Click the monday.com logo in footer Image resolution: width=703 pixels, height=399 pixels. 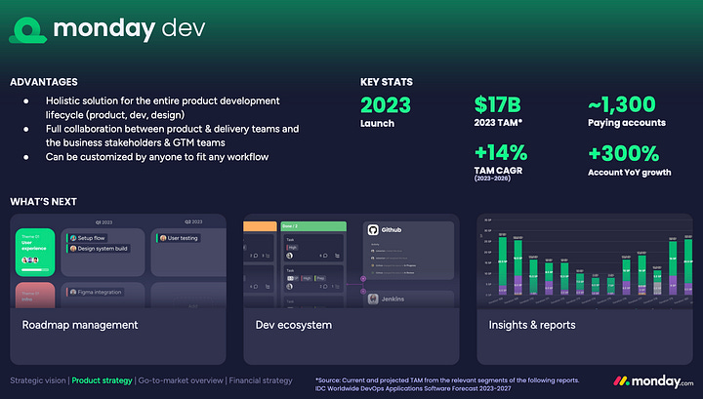(653, 381)
